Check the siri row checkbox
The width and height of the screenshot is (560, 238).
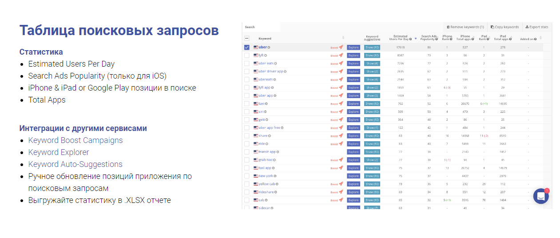coord(247,111)
